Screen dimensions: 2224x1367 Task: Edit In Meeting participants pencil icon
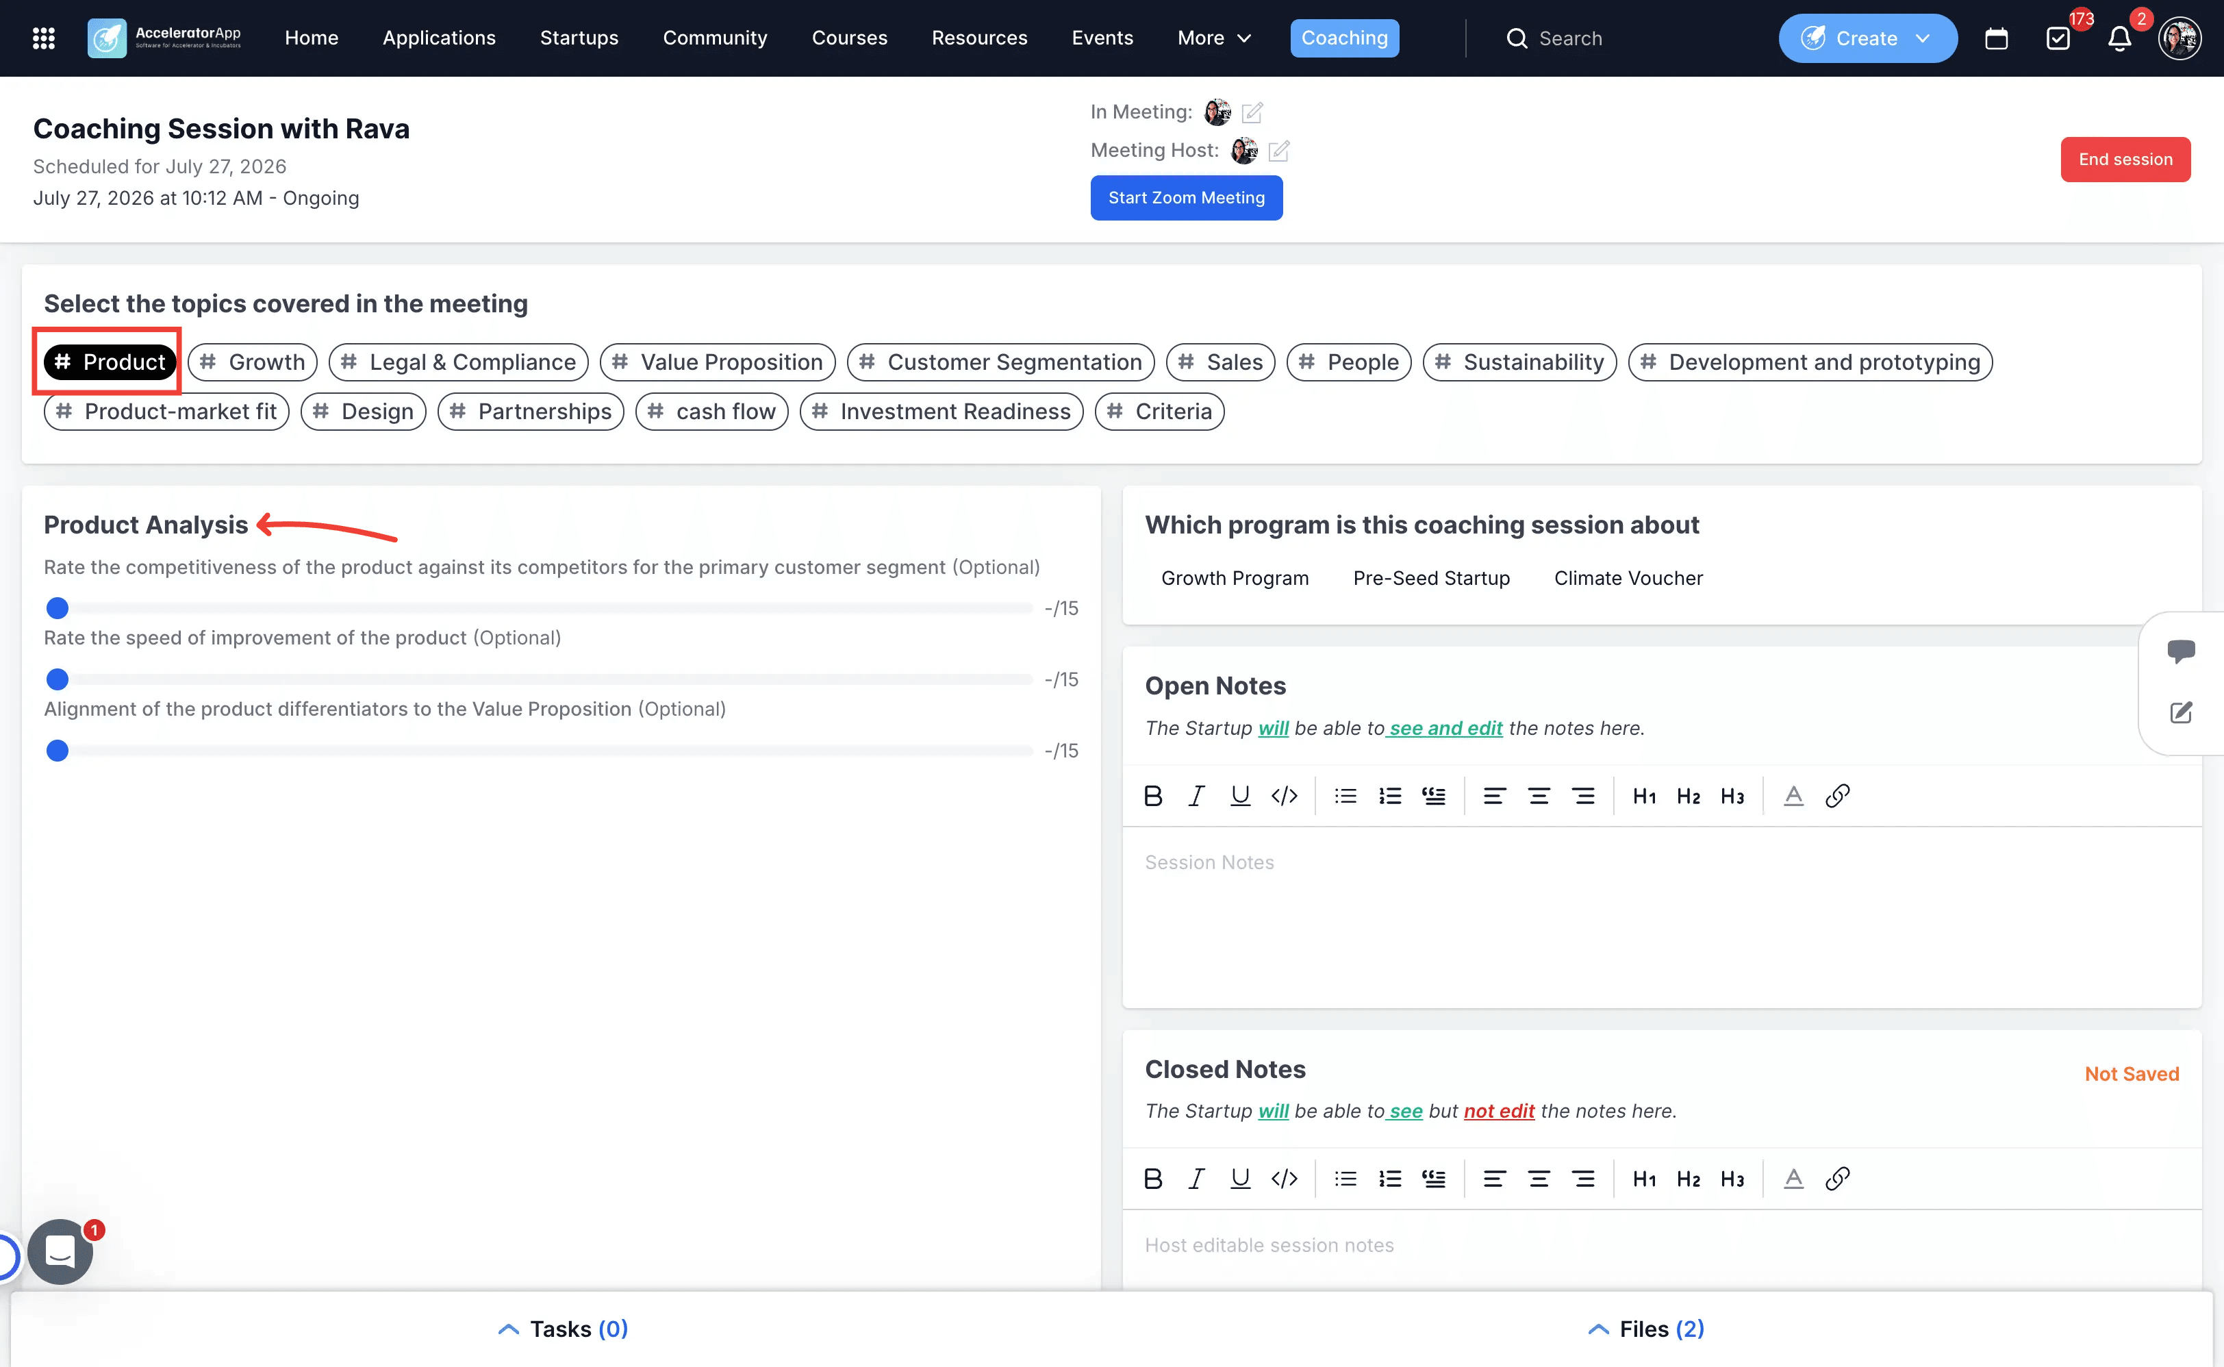tap(1252, 112)
